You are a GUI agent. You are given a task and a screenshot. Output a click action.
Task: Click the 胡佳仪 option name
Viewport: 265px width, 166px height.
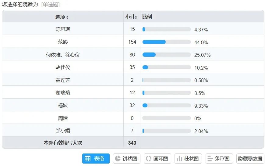(63, 67)
